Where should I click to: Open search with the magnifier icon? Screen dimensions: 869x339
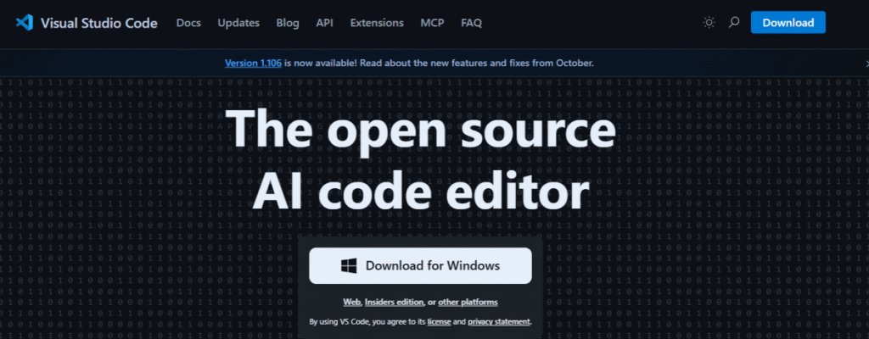point(734,23)
